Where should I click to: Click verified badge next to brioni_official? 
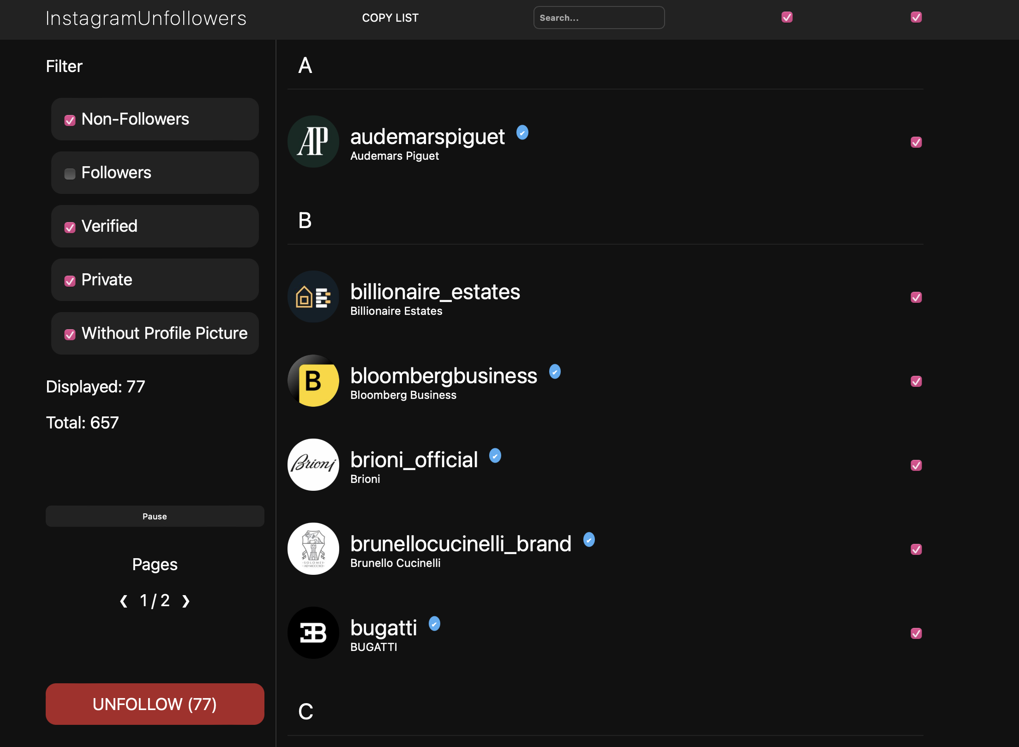495,456
